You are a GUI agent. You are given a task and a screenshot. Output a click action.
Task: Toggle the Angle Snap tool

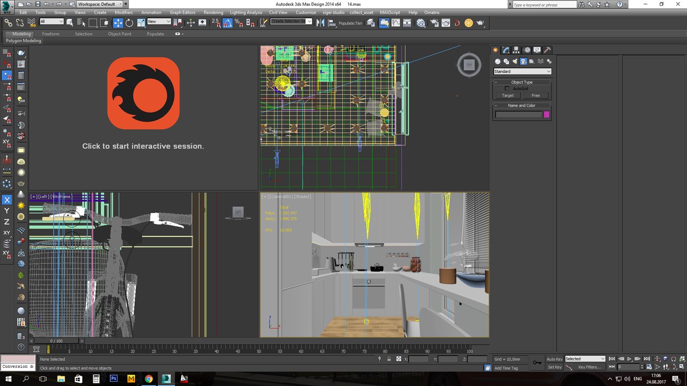click(227, 23)
